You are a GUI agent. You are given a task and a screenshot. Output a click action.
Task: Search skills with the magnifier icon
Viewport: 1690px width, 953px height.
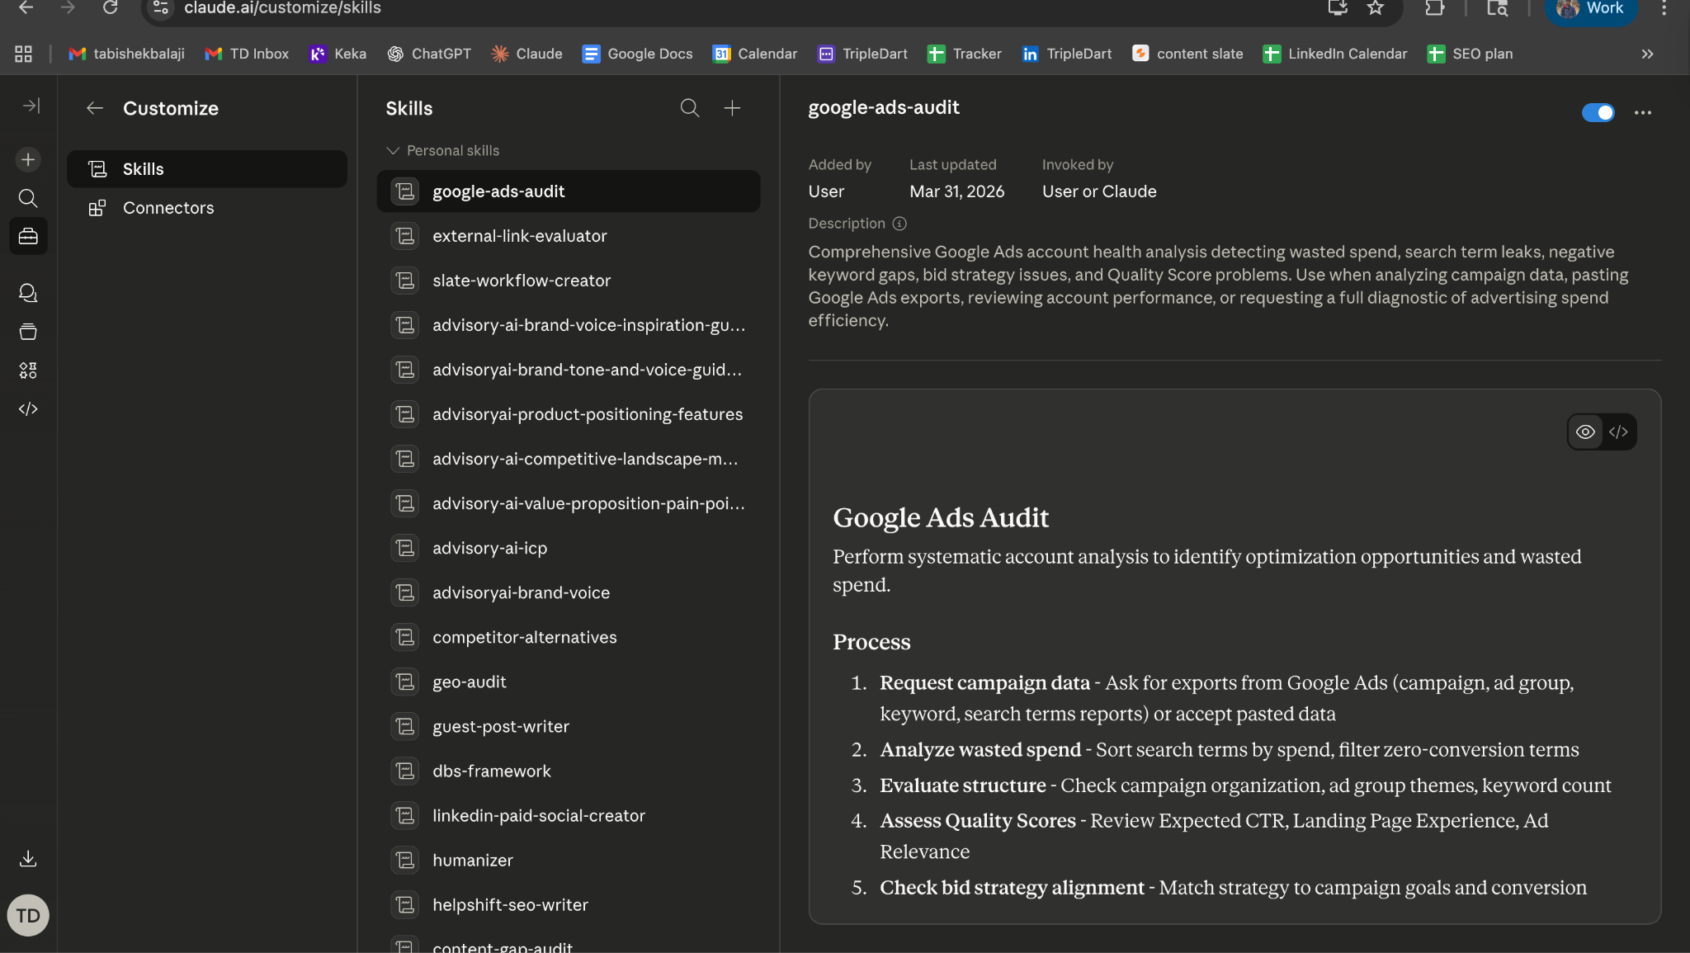[689, 108]
